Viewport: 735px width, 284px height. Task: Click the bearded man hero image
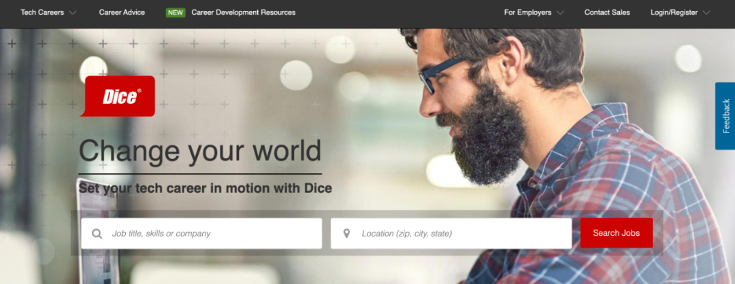click(563, 154)
